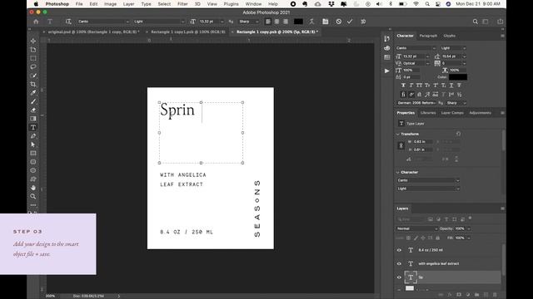Click the font size field in Character panel
The image size is (533, 299).
coord(415,56)
